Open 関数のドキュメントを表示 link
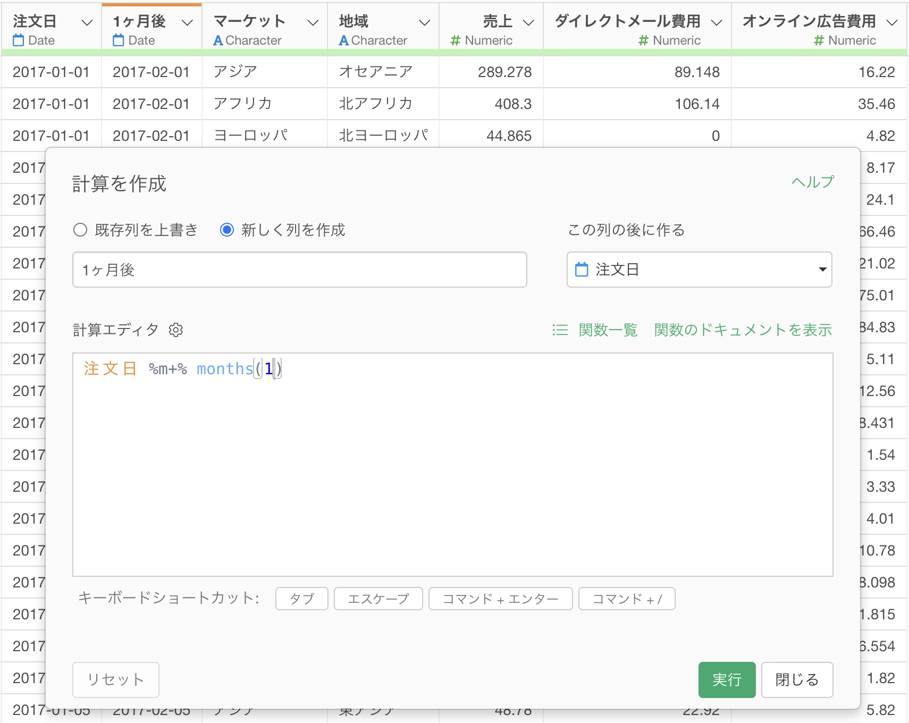 click(x=743, y=330)
